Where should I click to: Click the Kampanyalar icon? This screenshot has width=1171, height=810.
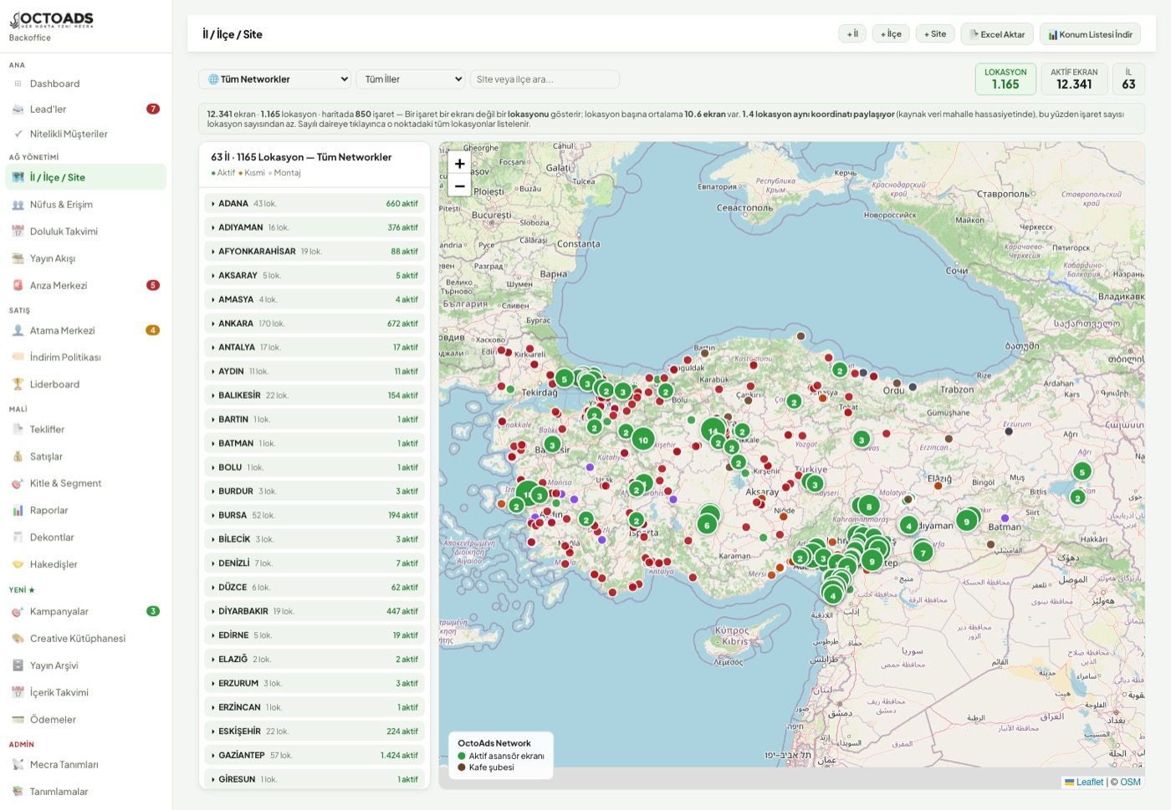tap(18, 611)
